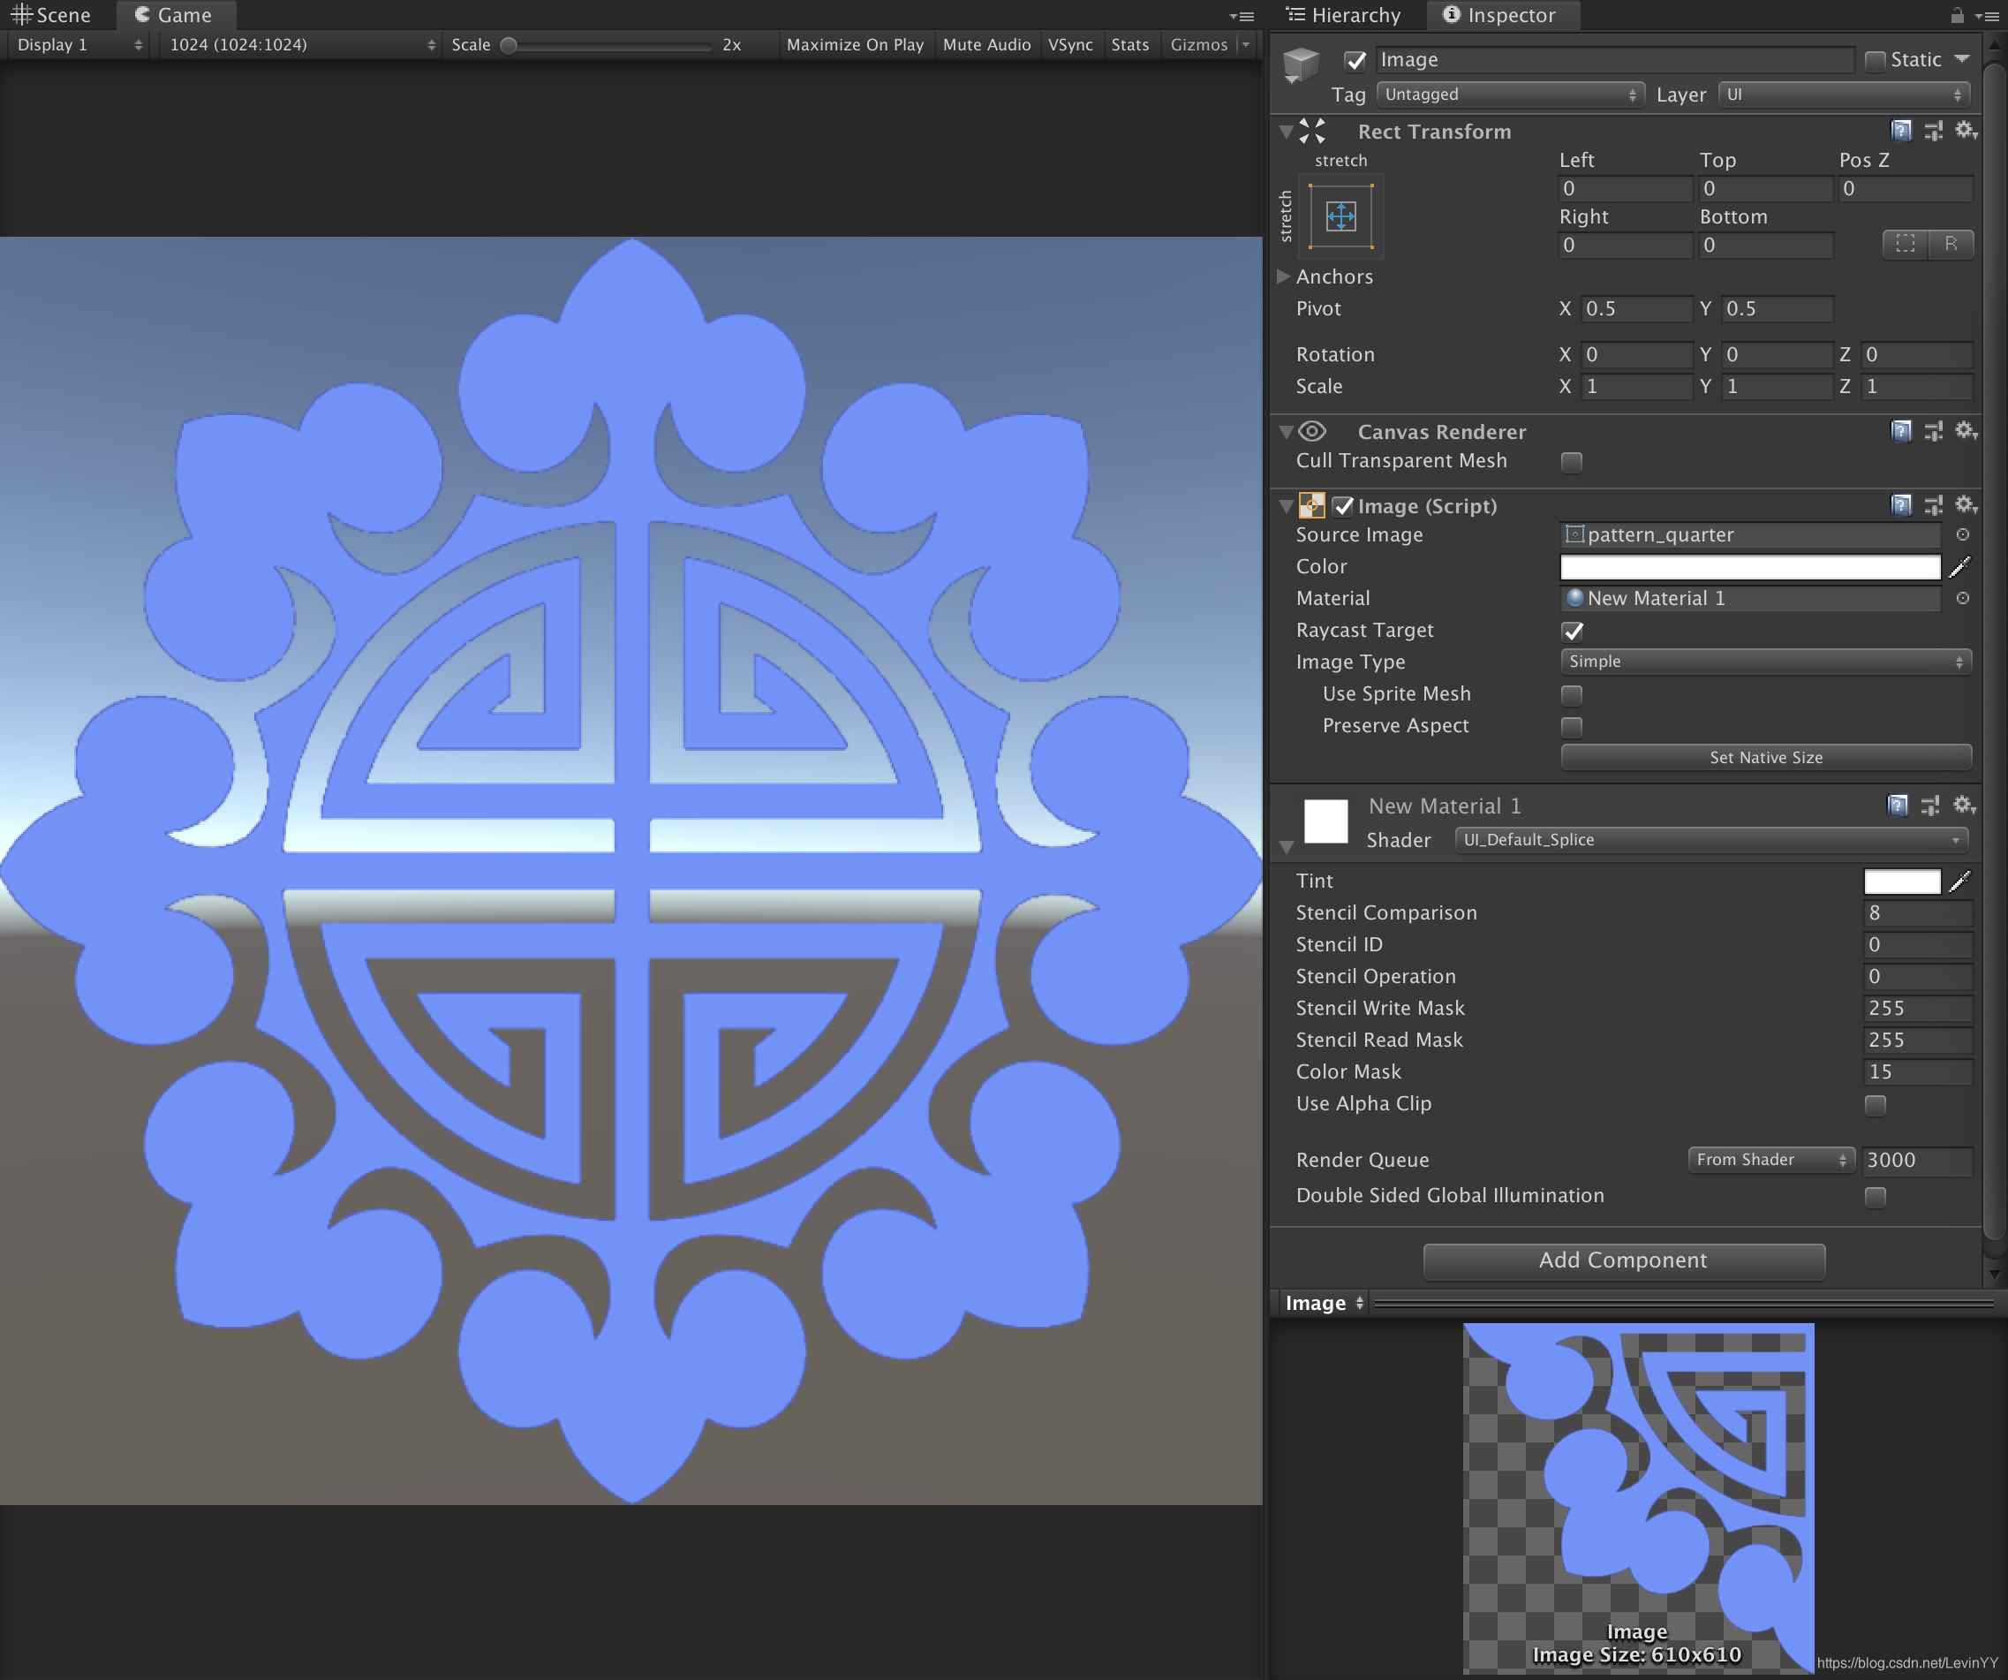Image resolution: width=2008 pixels, height=1680 pixels.
Task: Open Material field object picker circle
Action: [x=1962, y=598]
